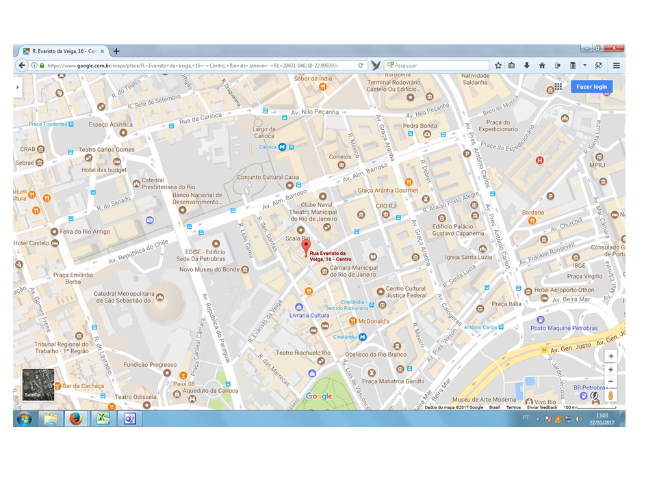This screenshot has width=657, height=492.
Task: Click the Museu de Arte Moderna label
Action: click(x=484, y=400)
